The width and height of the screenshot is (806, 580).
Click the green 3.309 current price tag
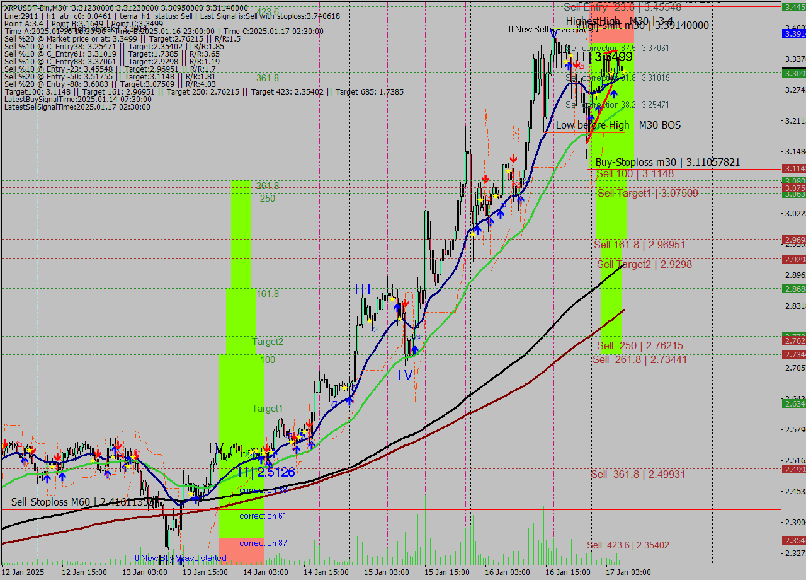tap(794, 74)
